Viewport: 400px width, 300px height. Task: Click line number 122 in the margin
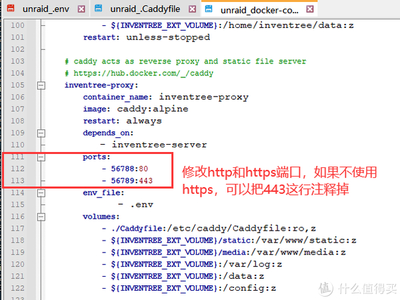pyautogui.click(x=17, y=288)
